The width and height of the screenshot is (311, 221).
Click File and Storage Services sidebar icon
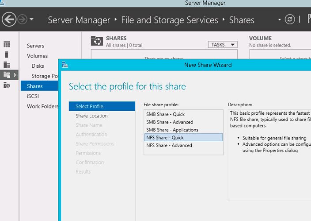(x=7, y=75)
